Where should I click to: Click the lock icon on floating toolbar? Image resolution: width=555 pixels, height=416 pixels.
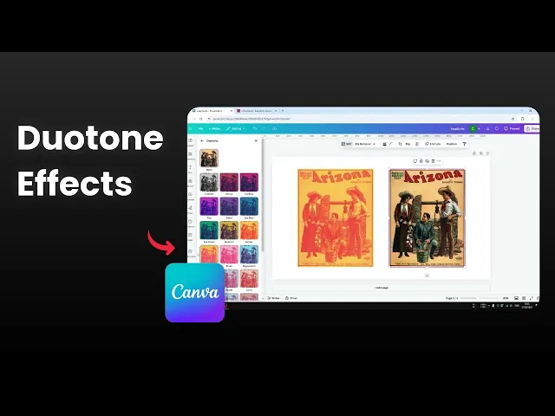421,161
